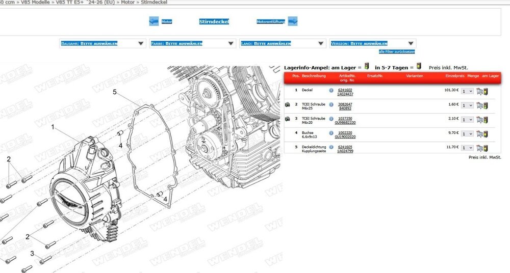Open article number 1037350
The height and width of the screenshot is (273, 510).
[345, 119]
